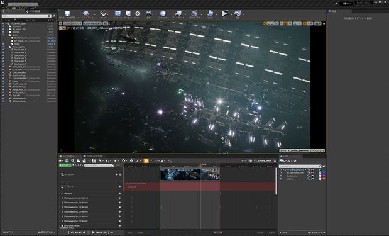Viewport: 389px width, 236px height.
Task: Click the viewport Perspective view button
Action: coord(72,24)
